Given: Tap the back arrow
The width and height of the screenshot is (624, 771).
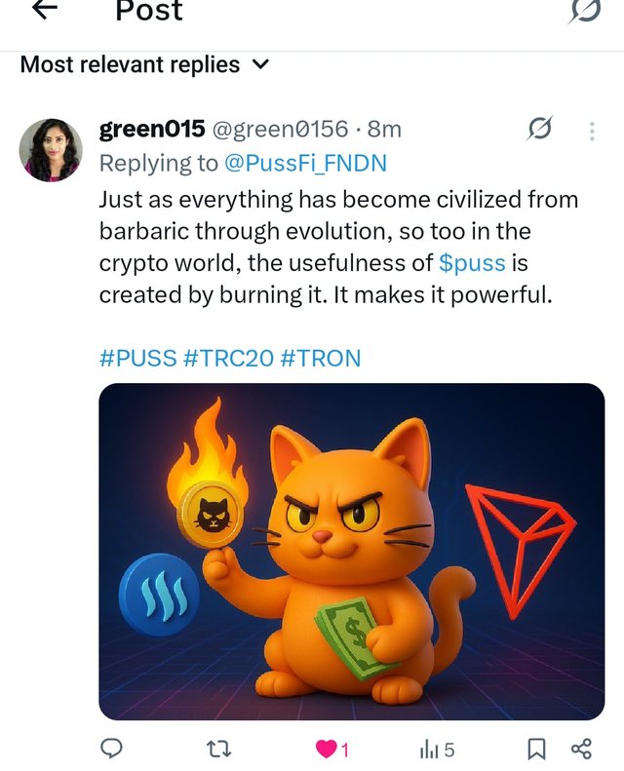Looking at the screenshot, I should point(45,9).
